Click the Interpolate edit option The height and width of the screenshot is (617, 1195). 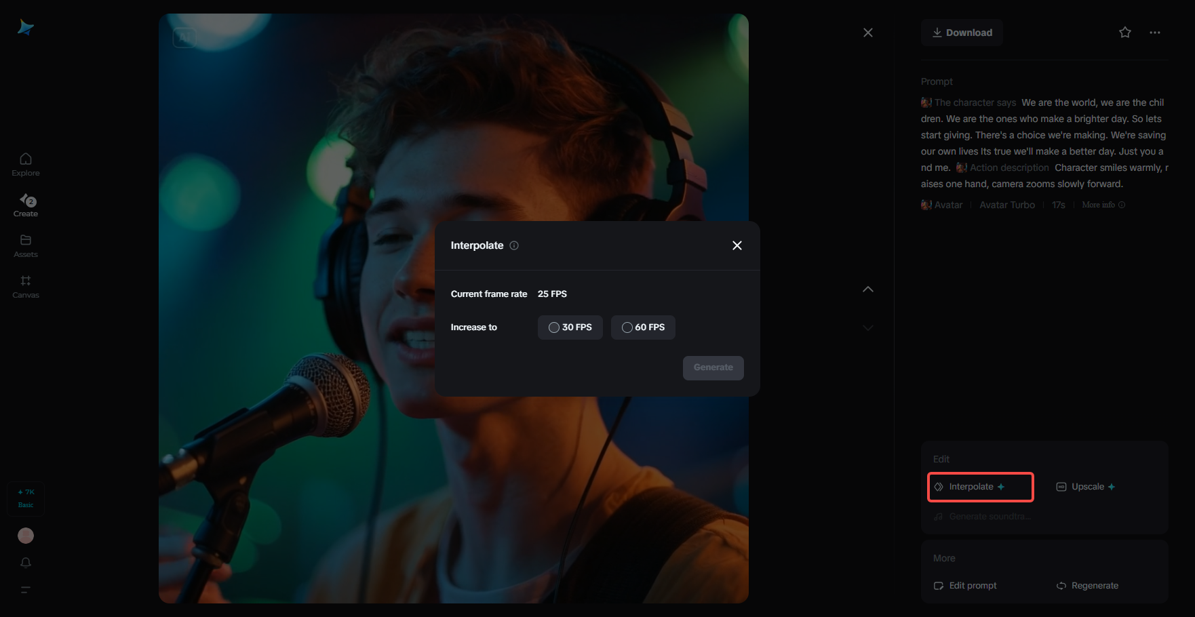(x=980, y=487)
